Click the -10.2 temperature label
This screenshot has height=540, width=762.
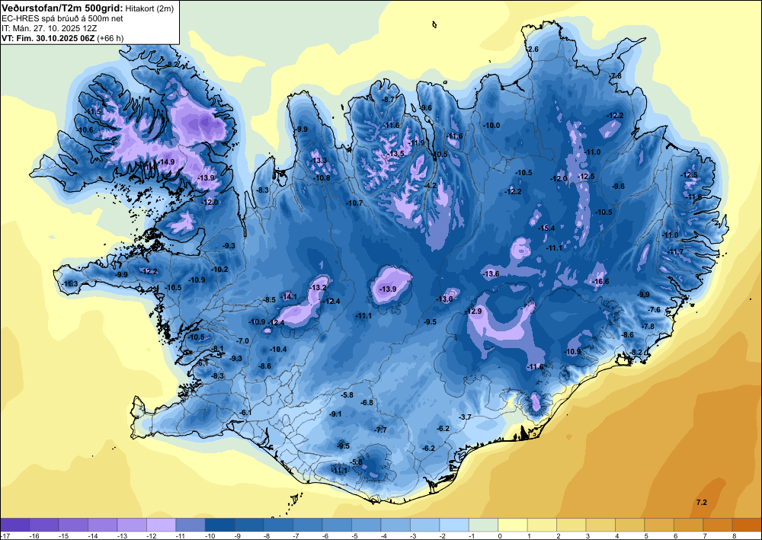coord(219,270)
